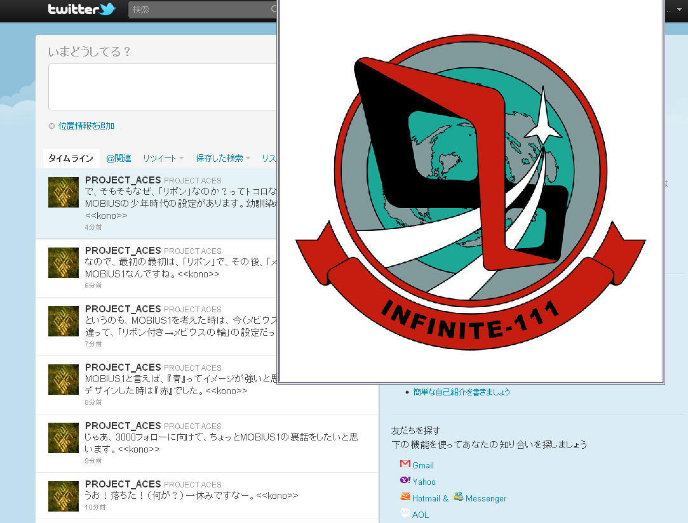Image resolution: width=688 pixels, height=523 pixels.
Task: Open the top-right account dropdown arrow
Action: (x=679, y=10)
